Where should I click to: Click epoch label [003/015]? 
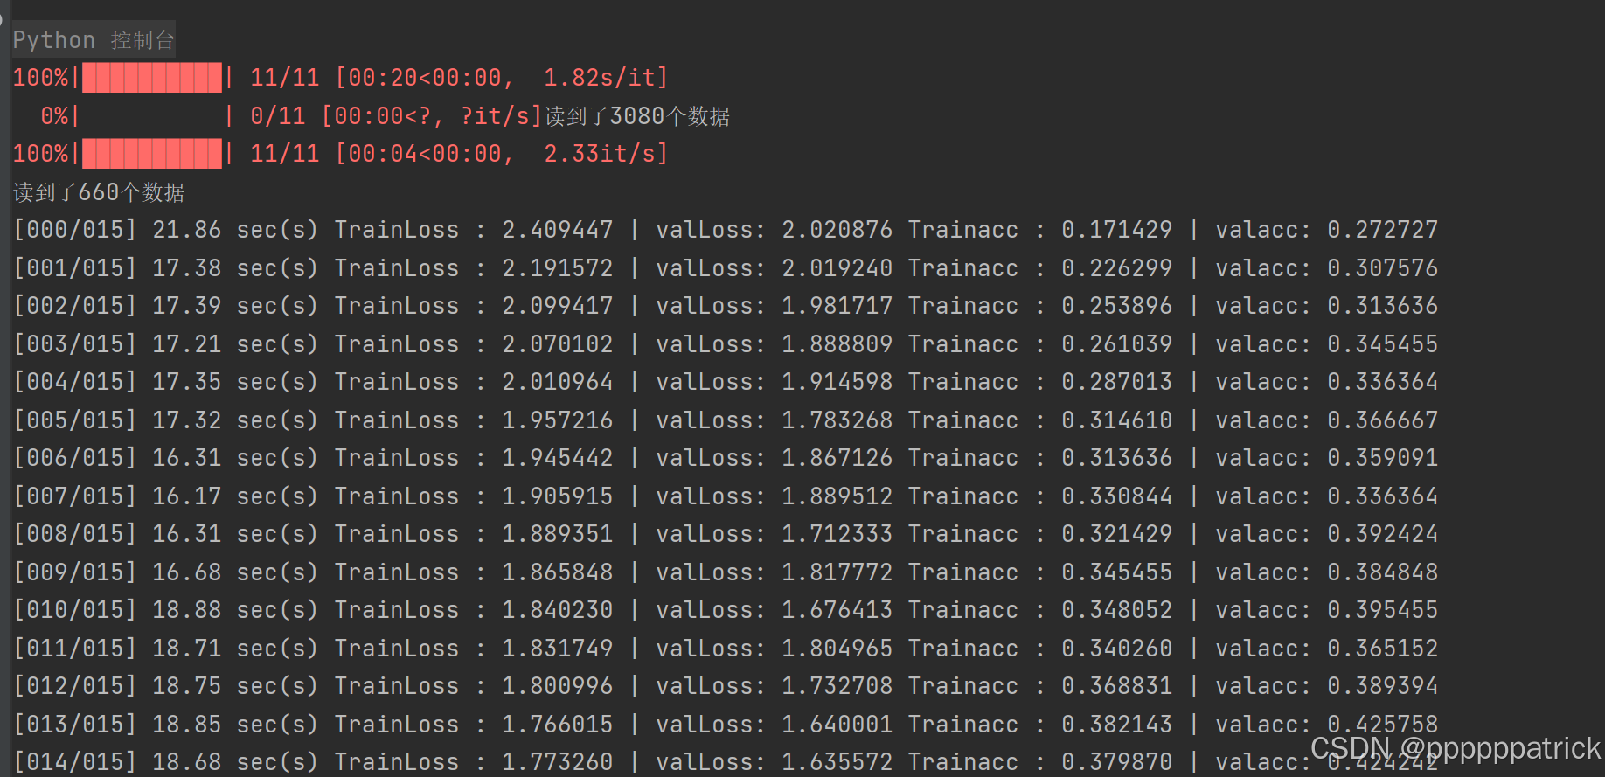(x=75, y=344)
